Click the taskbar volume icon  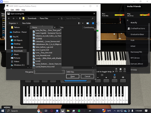(x=118, y=111)
